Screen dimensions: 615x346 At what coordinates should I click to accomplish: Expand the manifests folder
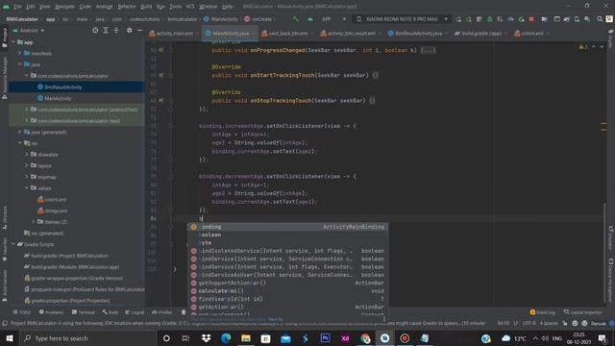20,53
